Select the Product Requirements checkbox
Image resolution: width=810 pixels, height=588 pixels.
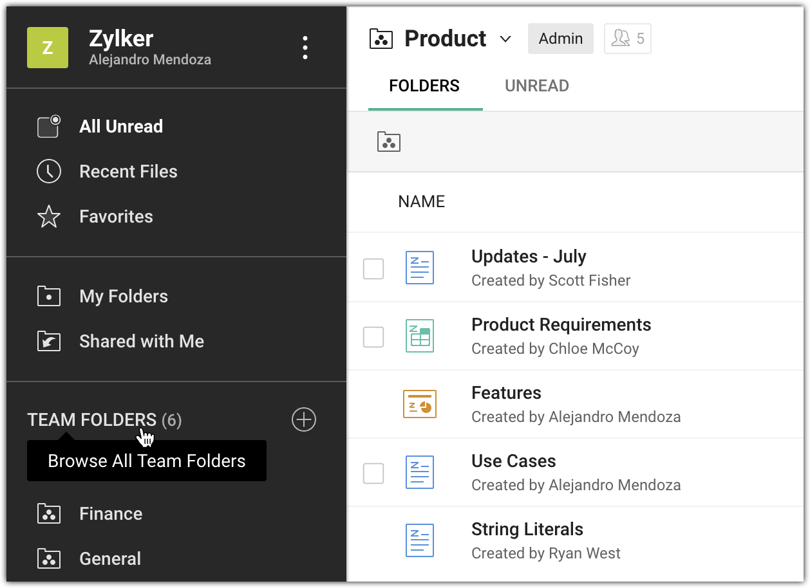pos(373,336)
